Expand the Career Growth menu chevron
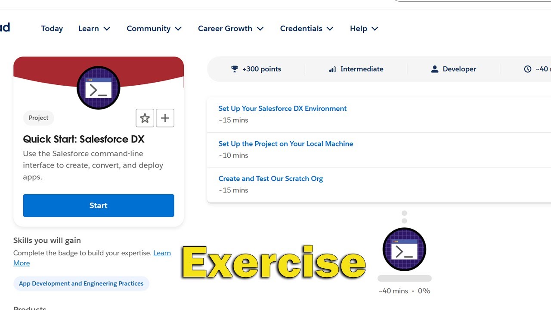The height and width of the screenshot is (310, 551). [x=260, y=29]
